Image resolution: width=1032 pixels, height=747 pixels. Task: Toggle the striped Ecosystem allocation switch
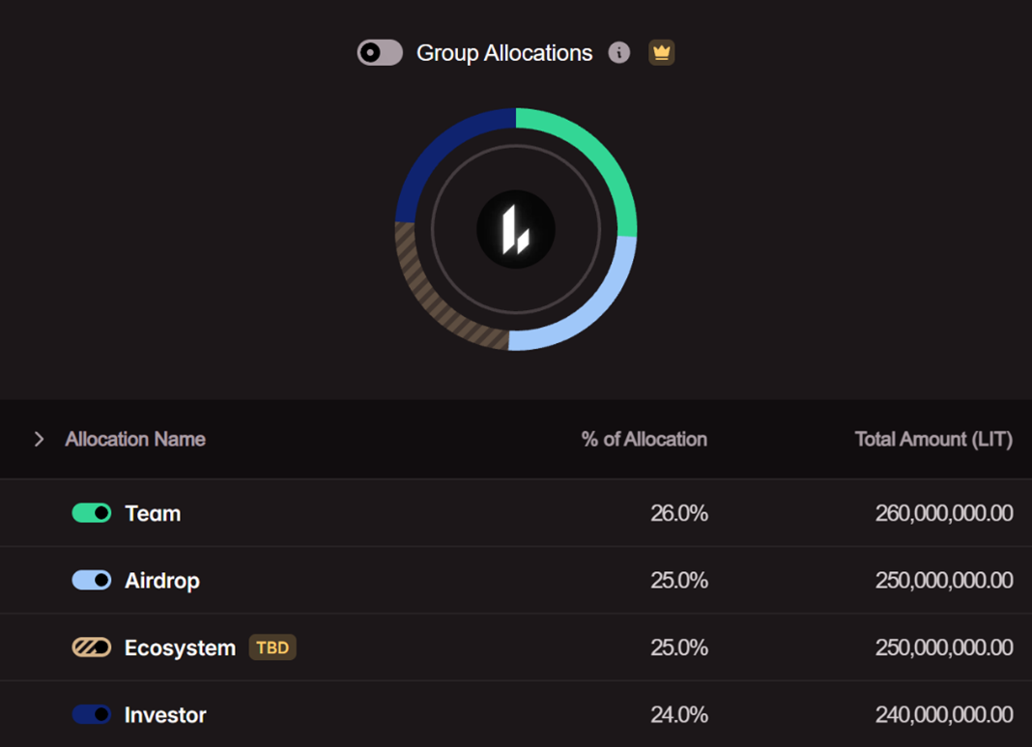pos(92,646)
